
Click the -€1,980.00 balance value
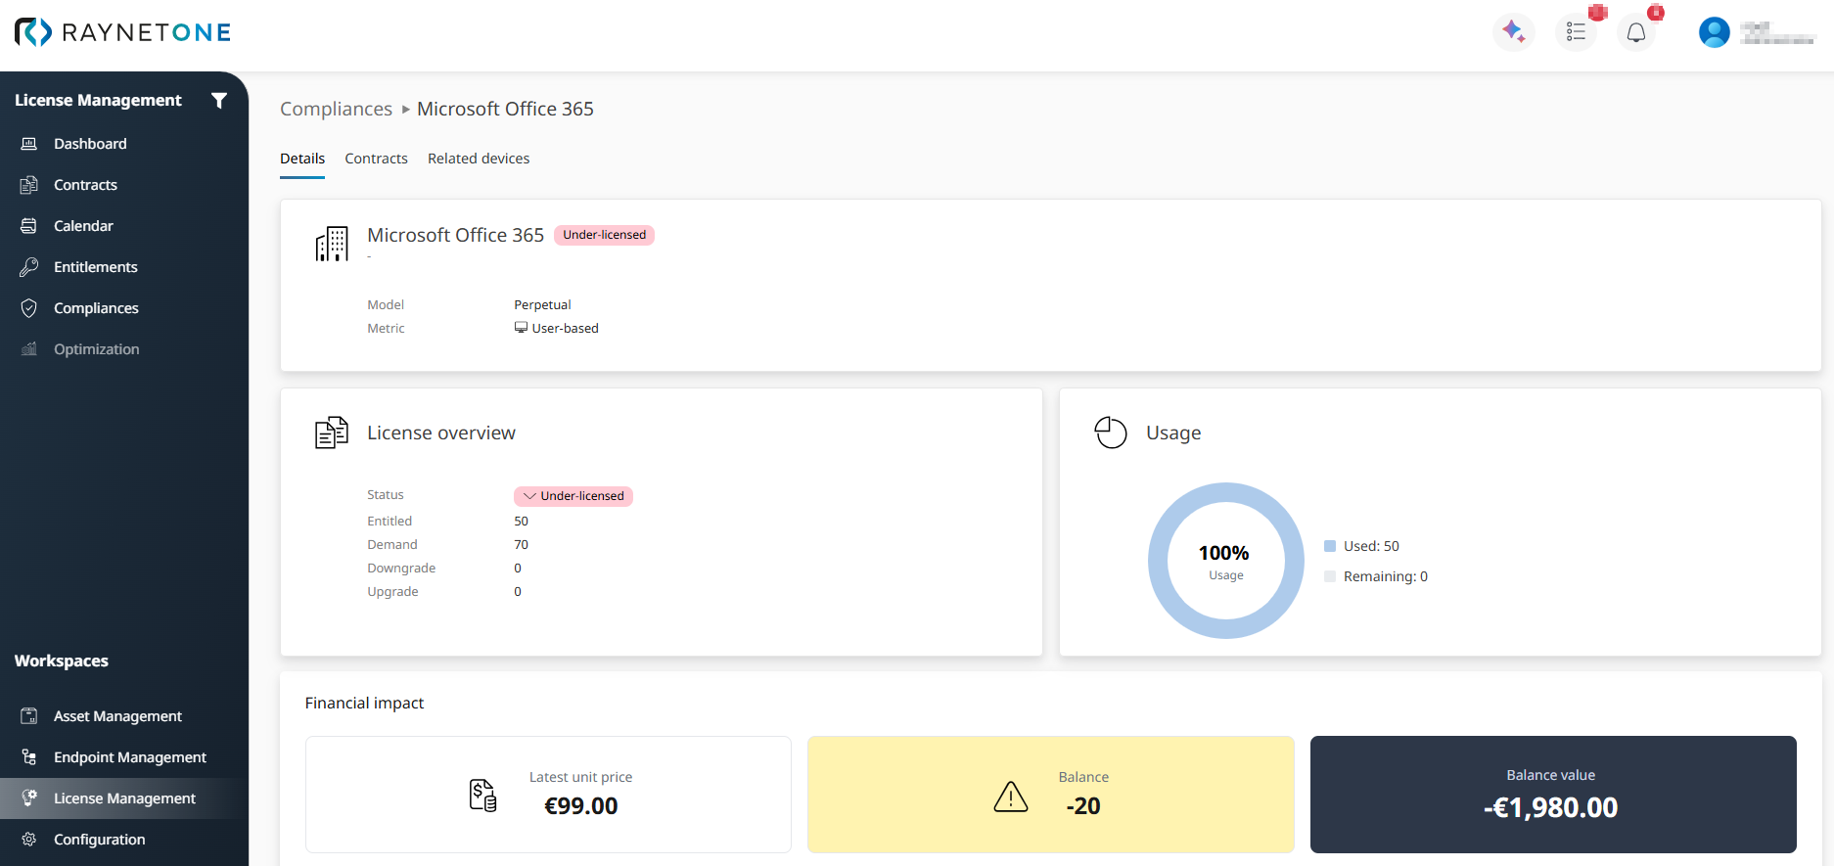[1551, 807]
